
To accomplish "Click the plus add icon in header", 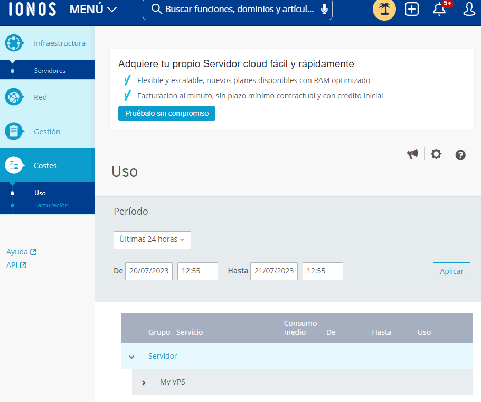I will (x=412, y=9).
